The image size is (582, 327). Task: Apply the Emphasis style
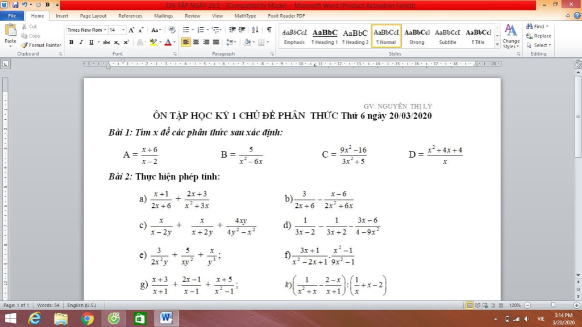(294, 36)
